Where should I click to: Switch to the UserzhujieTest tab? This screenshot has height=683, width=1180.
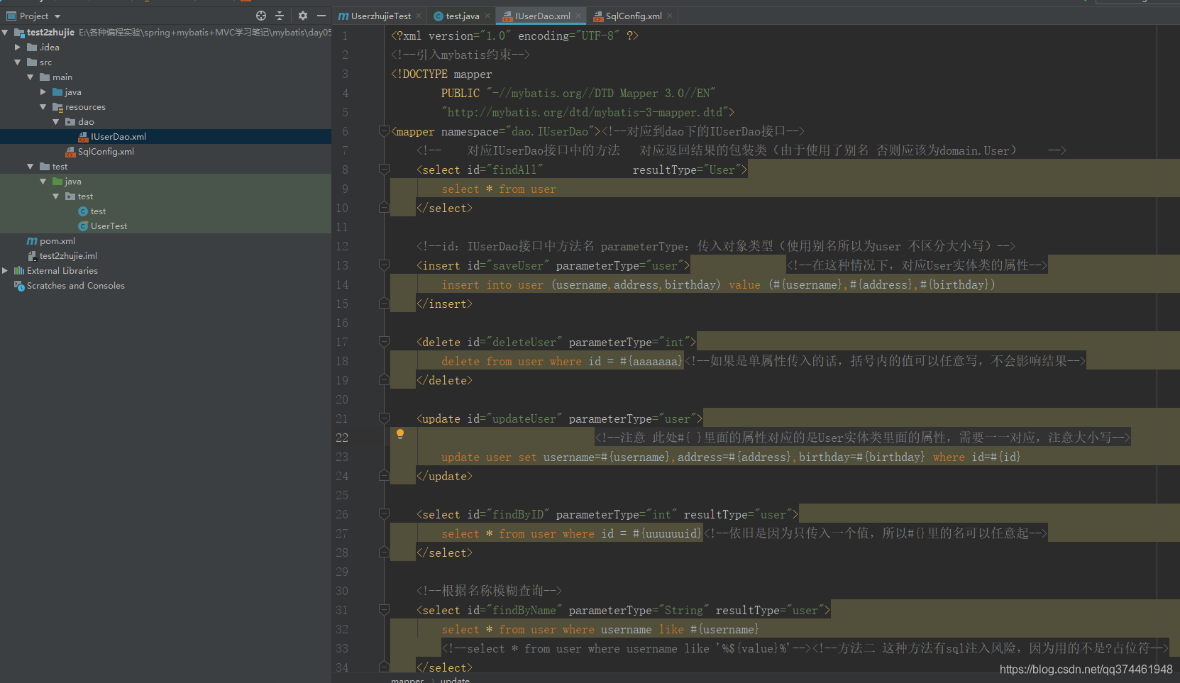pyautogui.click(x=375, y=16)
